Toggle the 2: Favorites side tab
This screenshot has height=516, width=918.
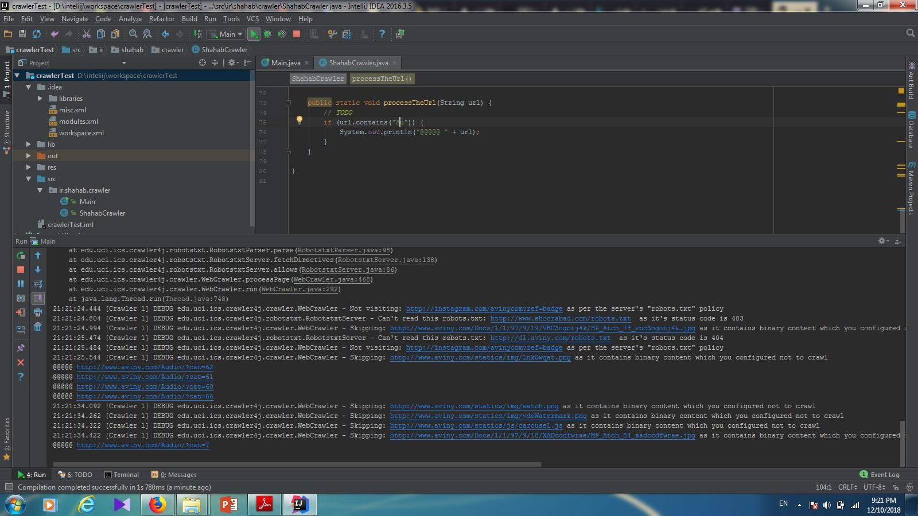(x=7, y=439)
